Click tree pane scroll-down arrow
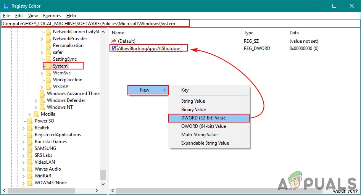The width and height of the screenshot is (361, 195). point(103,184)
